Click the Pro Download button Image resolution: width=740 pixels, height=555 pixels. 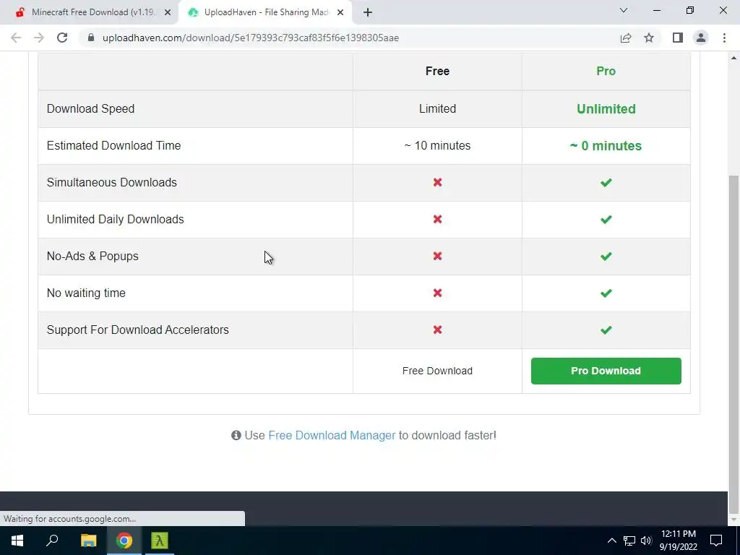(x=606, y=371)
